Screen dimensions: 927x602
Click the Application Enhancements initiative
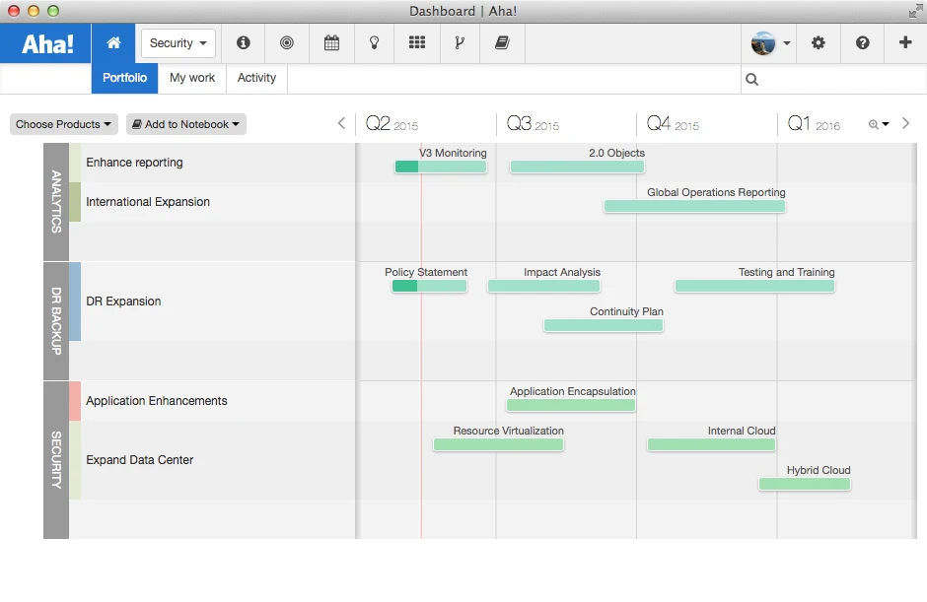click(x=157, y=401)
